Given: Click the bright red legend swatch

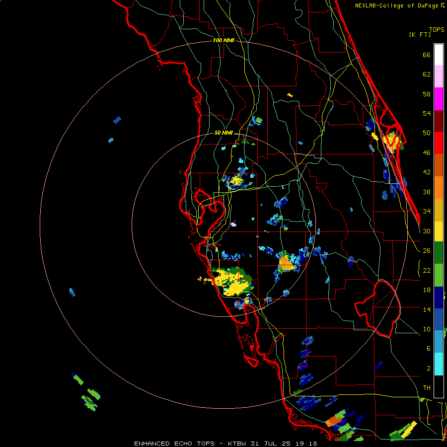Looking at the screenshot, I should [x=439, y=143].
